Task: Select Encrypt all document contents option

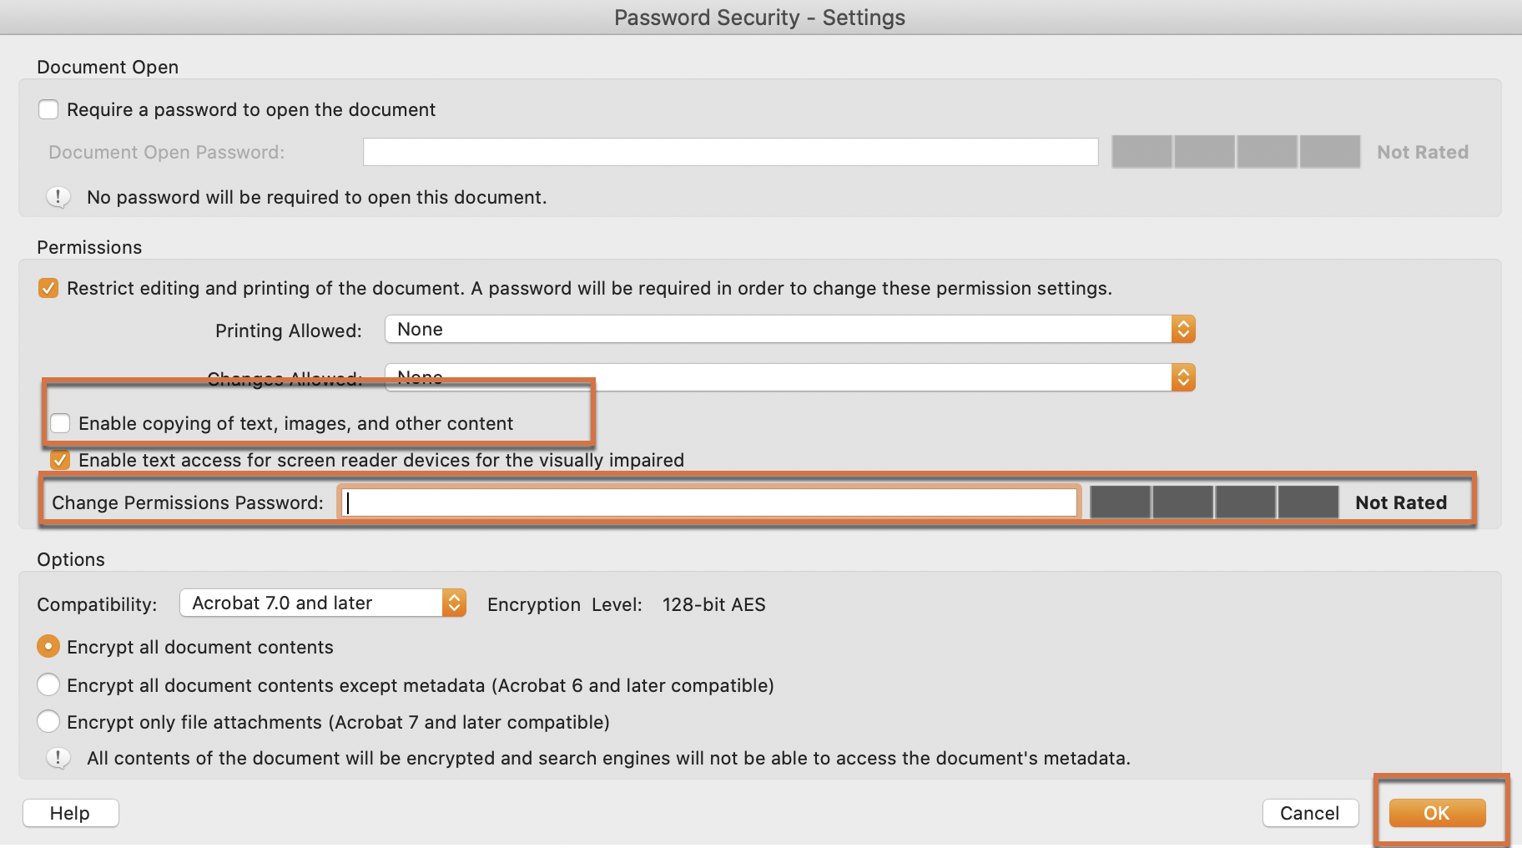Action: [x=48, y=647]
